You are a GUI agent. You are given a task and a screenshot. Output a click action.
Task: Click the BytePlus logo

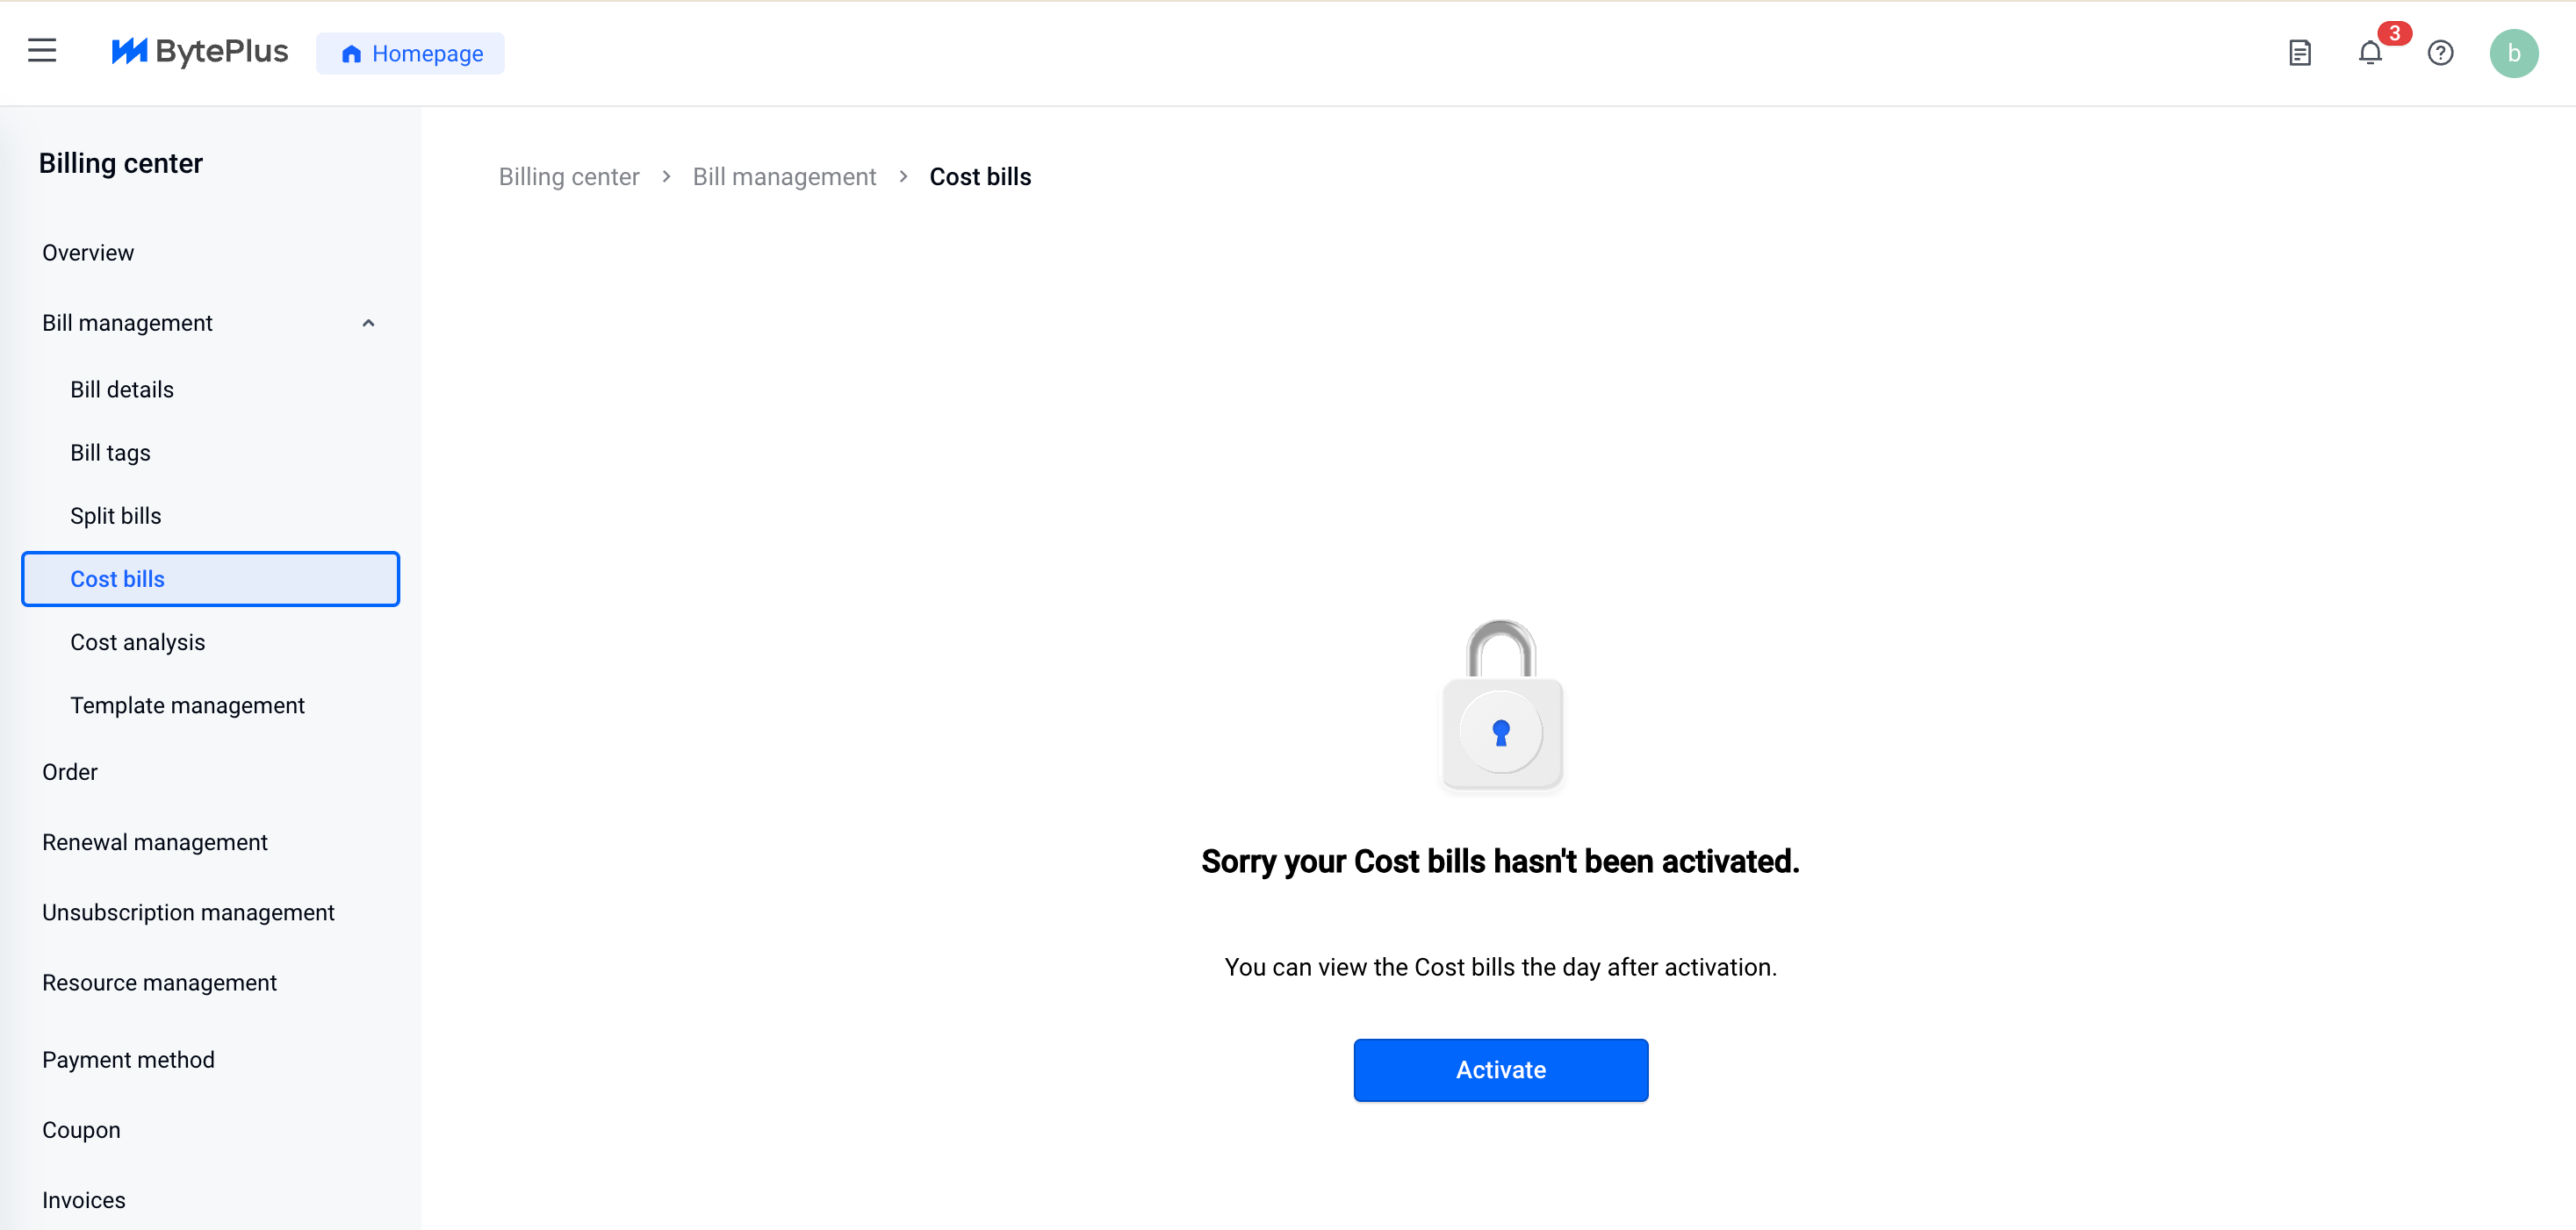pyautogui.click(x=200, y=52)
